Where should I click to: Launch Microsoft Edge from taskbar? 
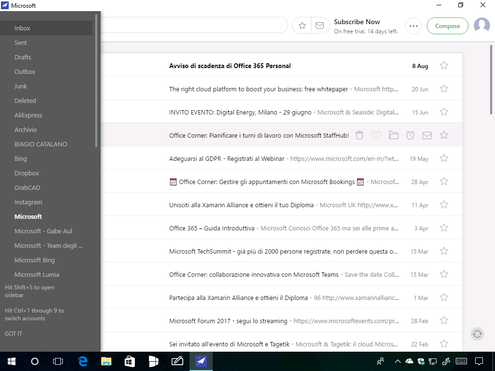click(83, 361)
